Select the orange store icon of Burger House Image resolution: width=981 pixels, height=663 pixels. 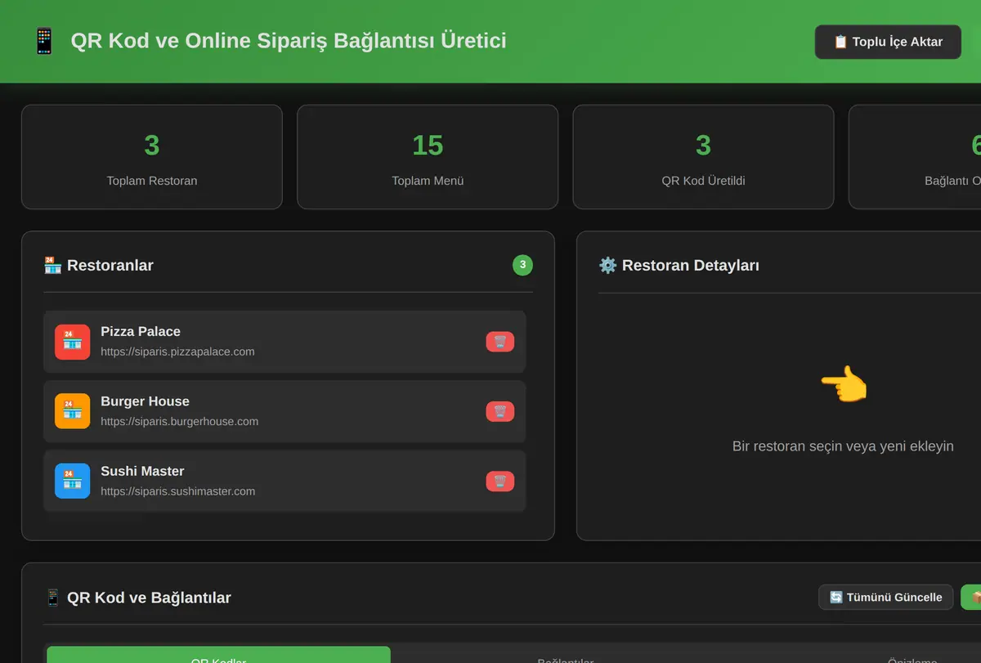tap(72, 411)
